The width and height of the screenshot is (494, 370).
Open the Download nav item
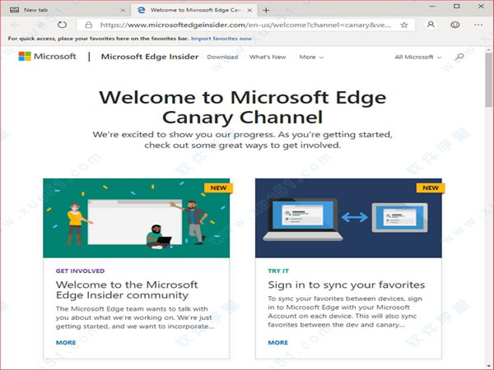point(222,57)
